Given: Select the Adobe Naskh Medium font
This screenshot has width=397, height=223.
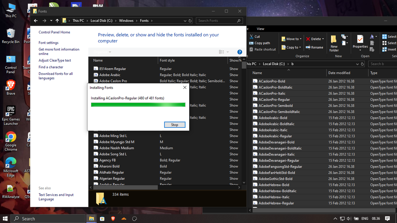Looking at the screenshot, I should (x=117, y=148).
